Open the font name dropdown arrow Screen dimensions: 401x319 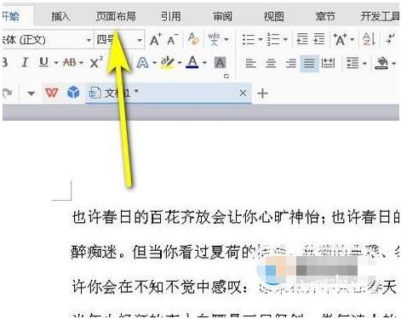89,40
